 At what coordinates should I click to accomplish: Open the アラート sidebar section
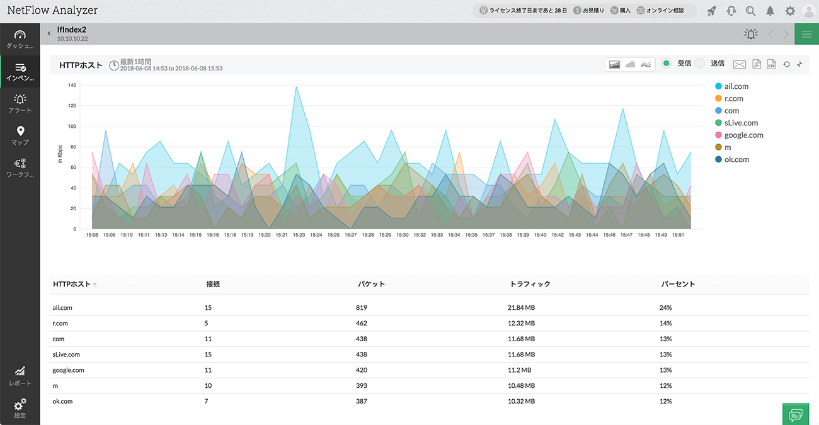(x=20, y=103)
